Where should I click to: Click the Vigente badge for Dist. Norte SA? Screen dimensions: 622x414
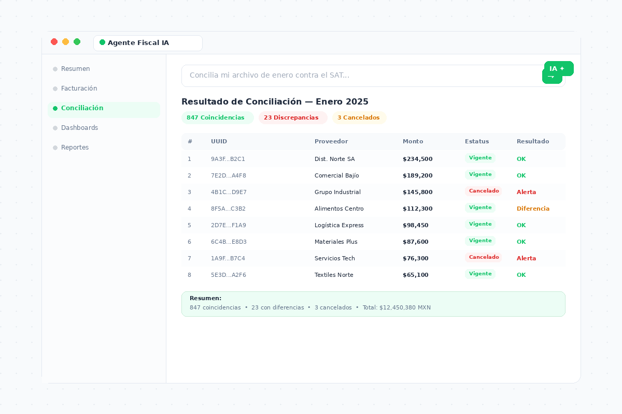point(480,158)
